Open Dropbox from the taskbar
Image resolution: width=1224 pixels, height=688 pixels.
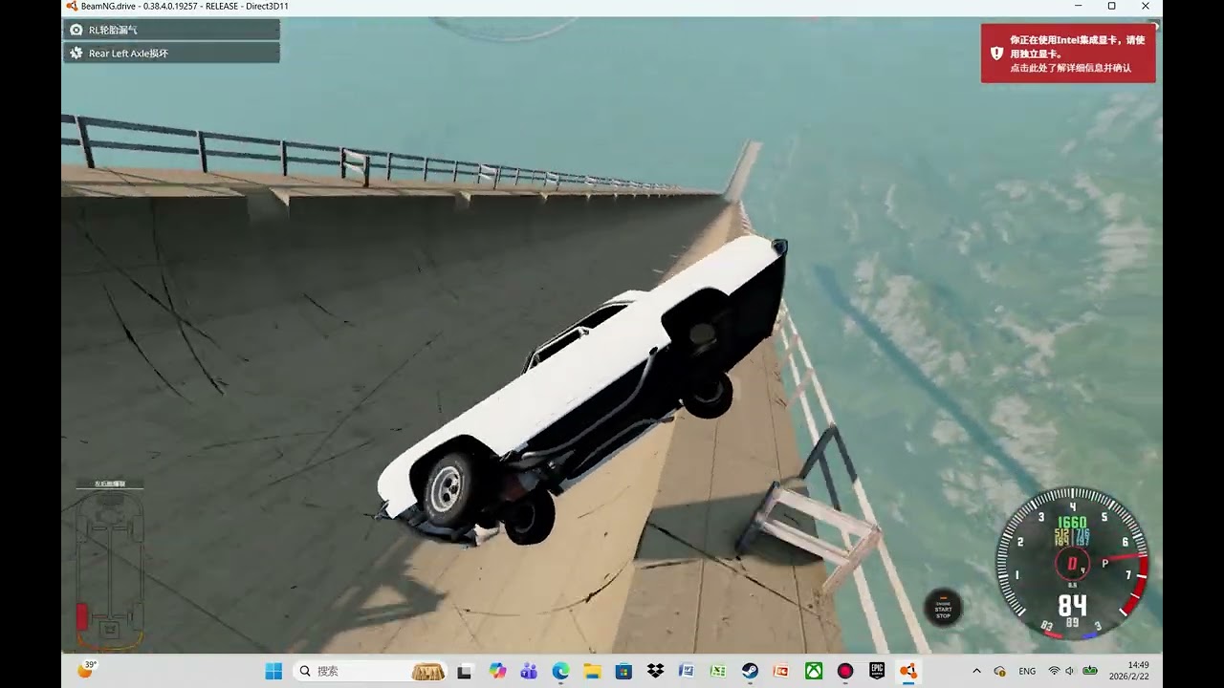click(x=655, y=671)
